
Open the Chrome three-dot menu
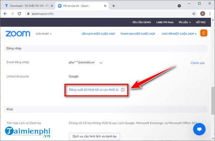click(x=210, y=14)
